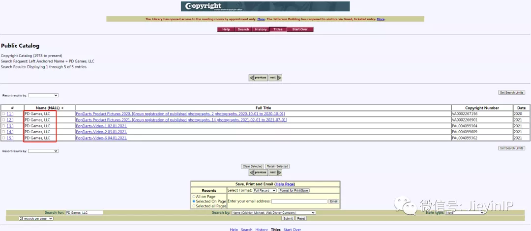This screenshot has height=231, width=531.
Task: Open the entry number [ 5 ] link
Action: coord(10,138)
